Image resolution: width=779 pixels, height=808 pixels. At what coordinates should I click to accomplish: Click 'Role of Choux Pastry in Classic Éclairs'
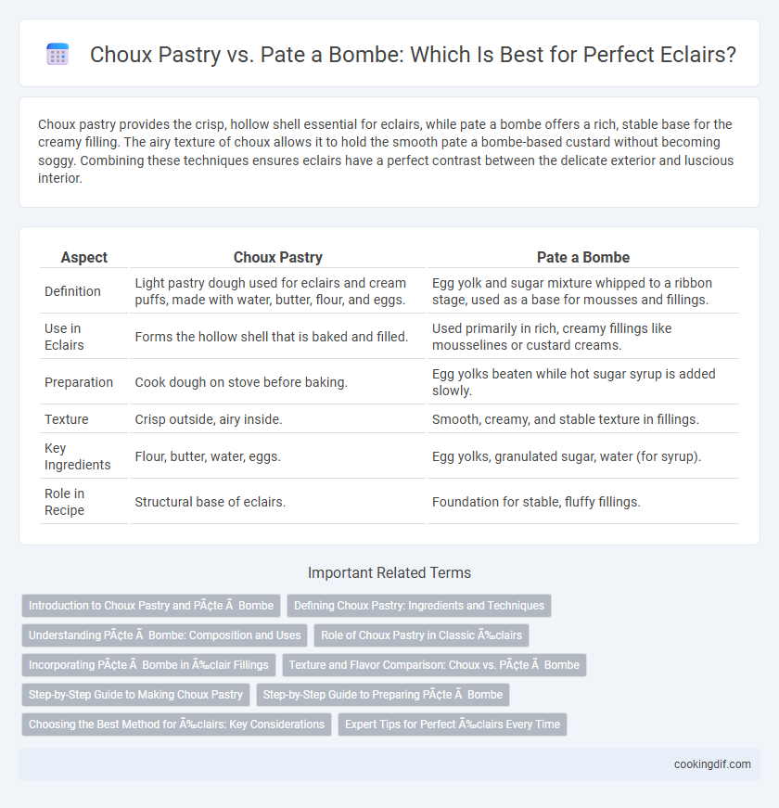coord(421,635)
